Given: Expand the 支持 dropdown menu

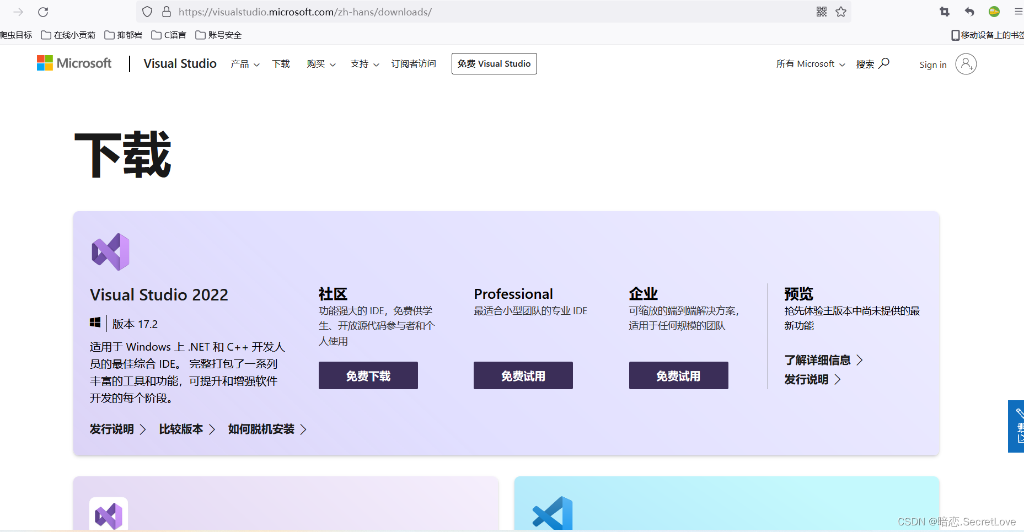Looking at the screenshot, I should pyautogui.click(x=364, y=64).
